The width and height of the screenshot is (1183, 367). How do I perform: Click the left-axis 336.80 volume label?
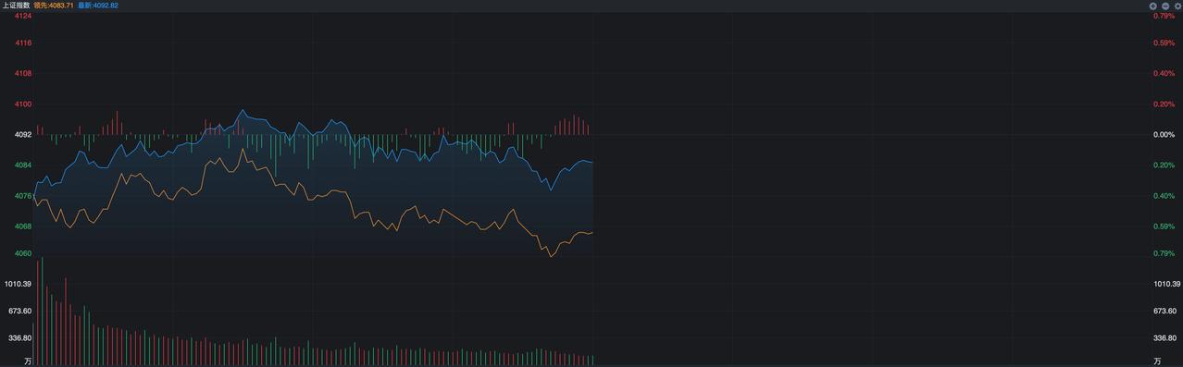[20, 338]
